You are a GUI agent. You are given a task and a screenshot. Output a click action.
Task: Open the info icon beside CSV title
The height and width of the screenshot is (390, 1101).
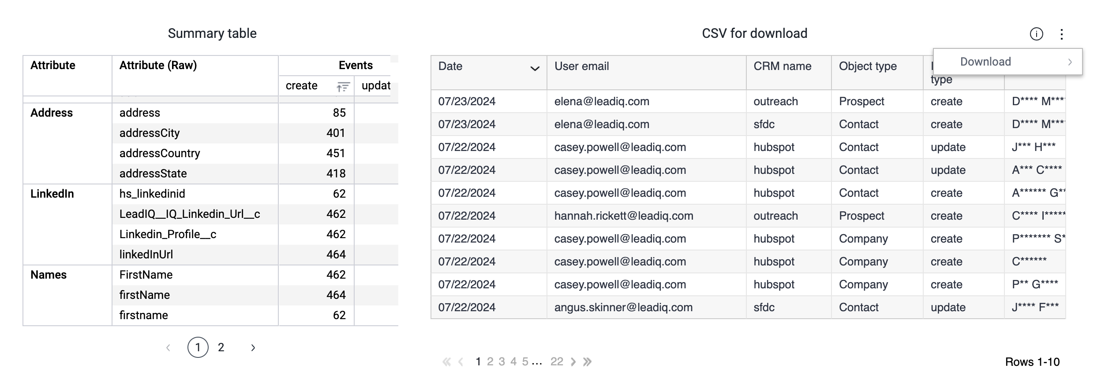click(1036, 34)
